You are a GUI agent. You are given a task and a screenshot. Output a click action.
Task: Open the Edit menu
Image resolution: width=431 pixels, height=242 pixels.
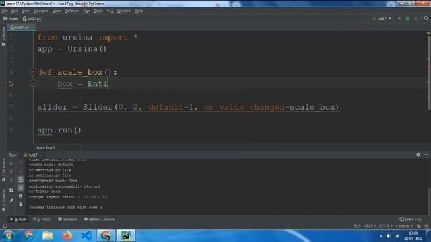[x=15, y=11]
